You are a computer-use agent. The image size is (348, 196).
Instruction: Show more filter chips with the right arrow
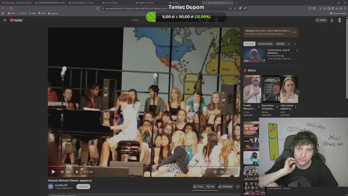[x=295, y=44]
